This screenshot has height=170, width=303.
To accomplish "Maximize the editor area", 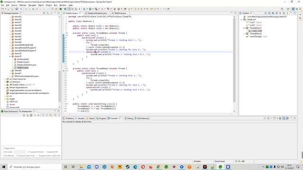I will pyautogui.click(x=235, y=13).
